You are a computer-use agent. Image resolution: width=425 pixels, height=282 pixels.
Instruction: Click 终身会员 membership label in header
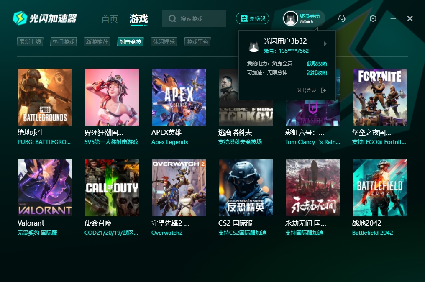tap(310, 16)
